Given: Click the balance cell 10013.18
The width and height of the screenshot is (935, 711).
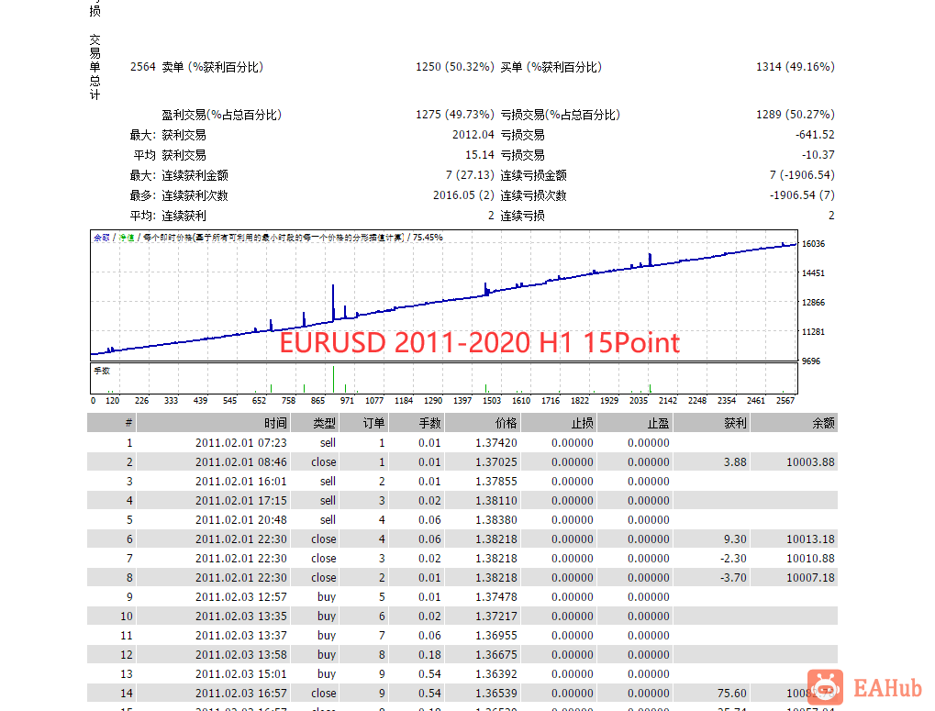Looking at the screenshot, I should (x=810, y=539).
